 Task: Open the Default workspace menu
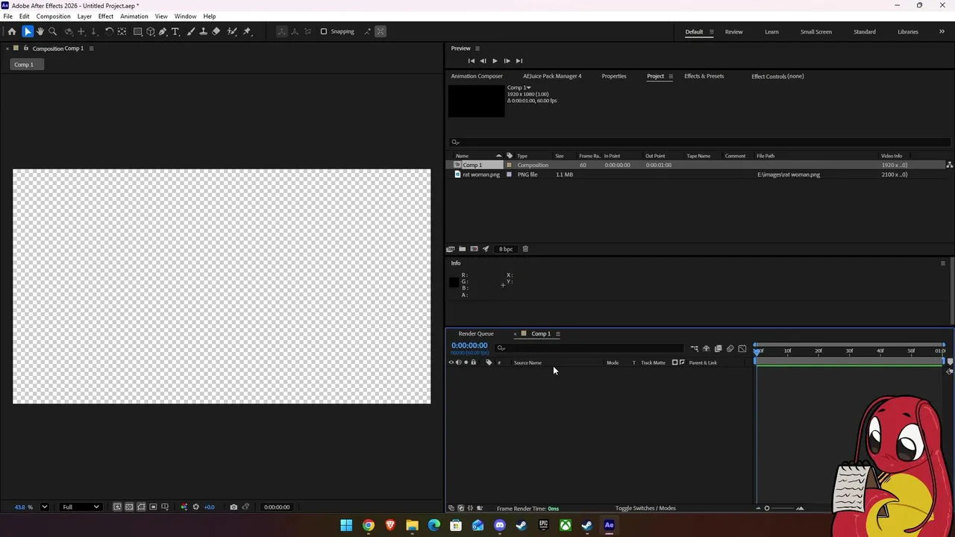click(711, 32)
